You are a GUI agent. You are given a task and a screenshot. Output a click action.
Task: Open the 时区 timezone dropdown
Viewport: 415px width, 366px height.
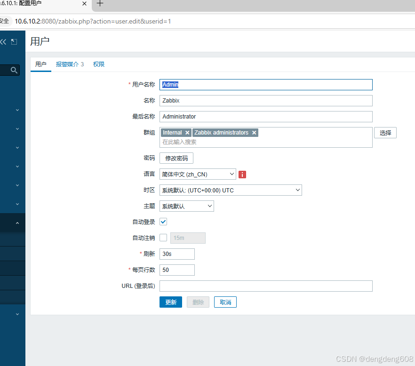[231, 190]
